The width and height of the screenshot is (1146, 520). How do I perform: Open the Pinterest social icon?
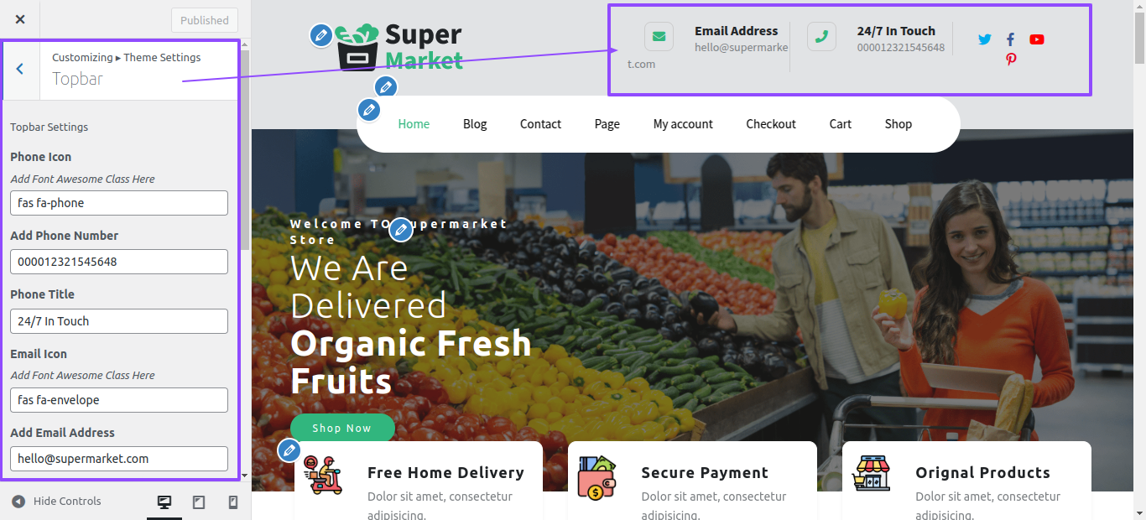pyautogui.click(x=1011, y=60)
